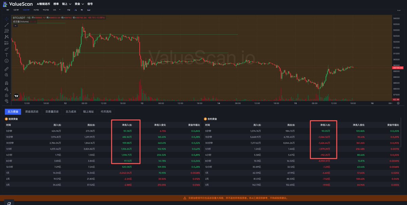
Task: Select the trend line drawing tool
Action: click(x=6, y=24)
